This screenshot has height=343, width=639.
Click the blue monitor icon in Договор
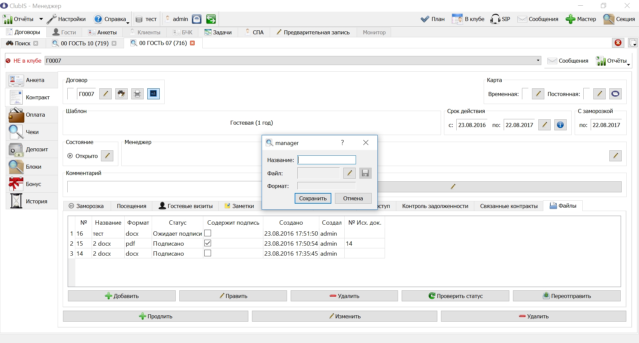point(153,94)
